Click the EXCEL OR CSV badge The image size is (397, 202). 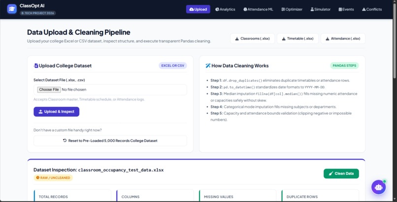point(173,66)
